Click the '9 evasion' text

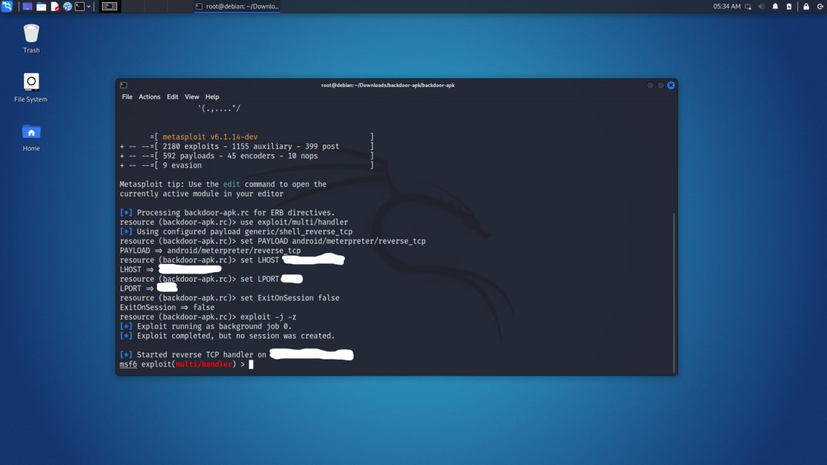[182, 165]
